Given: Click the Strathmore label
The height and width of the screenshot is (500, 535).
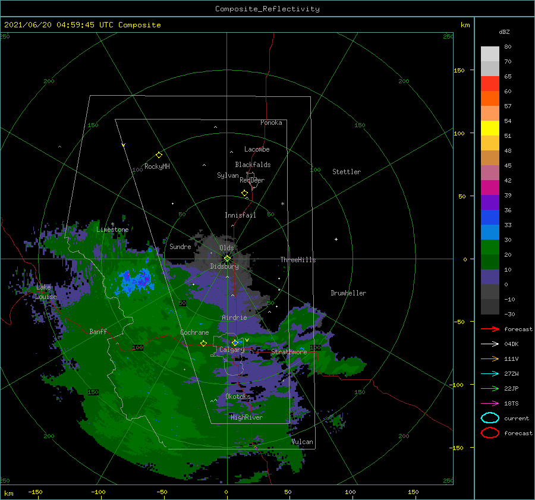Looking at the screenshot, I should (289, 352).
